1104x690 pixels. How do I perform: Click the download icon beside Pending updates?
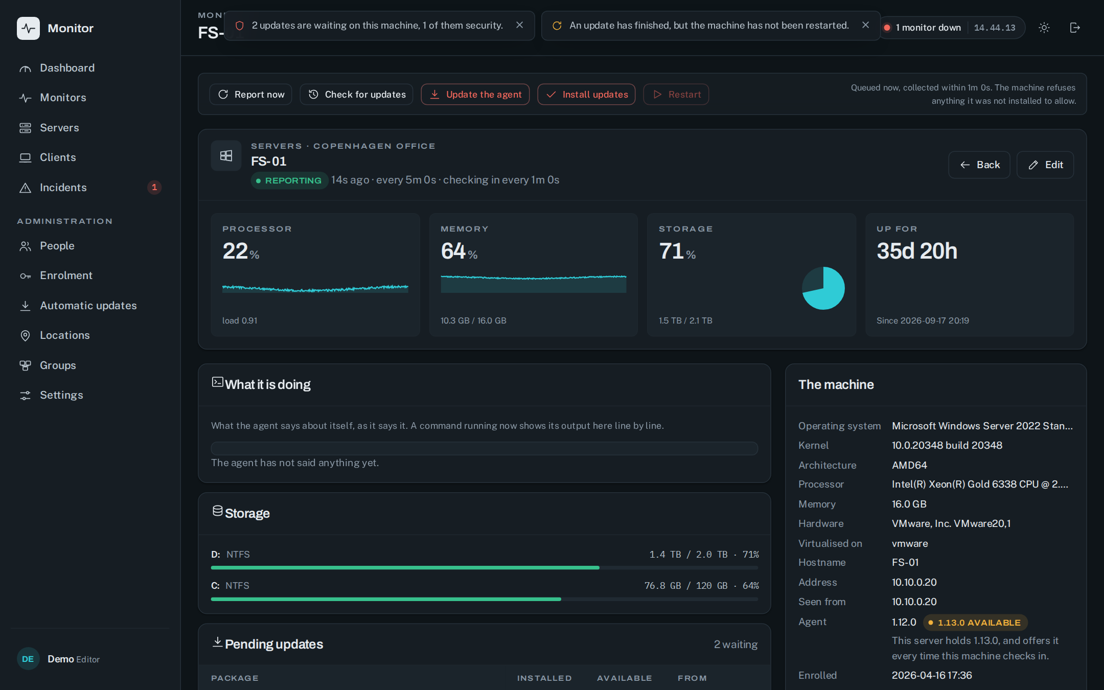point(218,642)
